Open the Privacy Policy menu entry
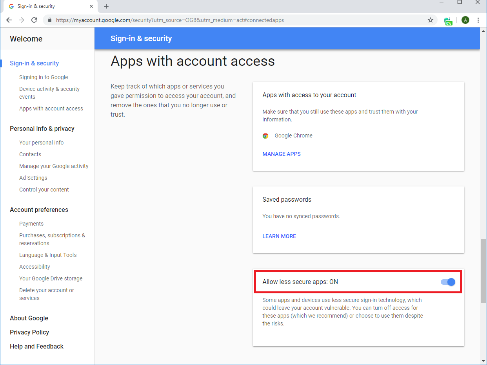The width and height of the screenshot is (487, 365). (x=29, y=332)
